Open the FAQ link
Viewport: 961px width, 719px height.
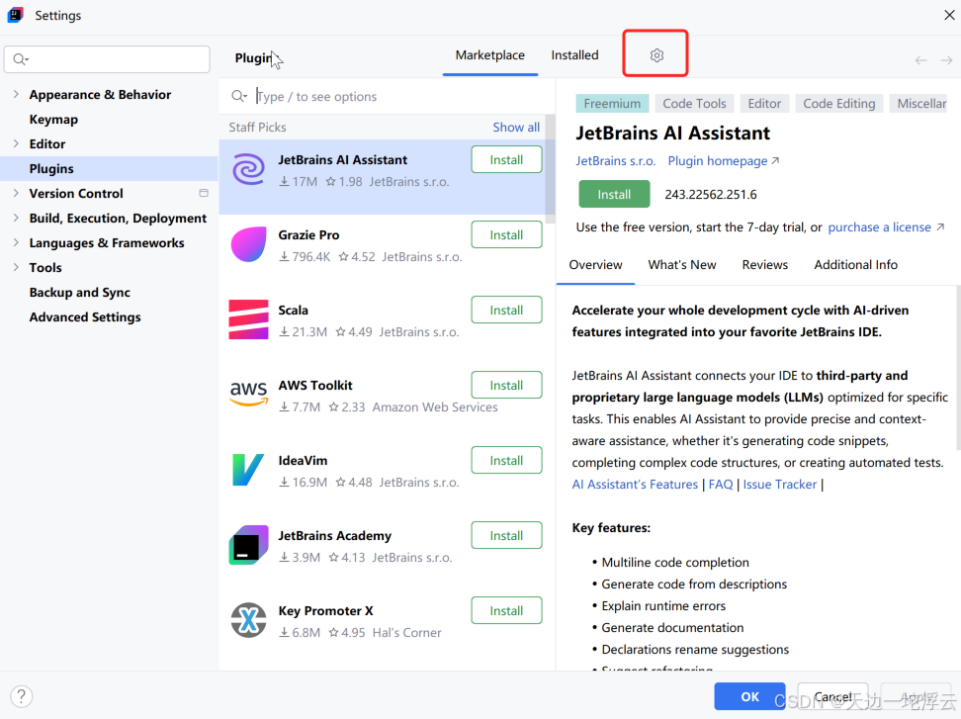click(x=720, y=485)
